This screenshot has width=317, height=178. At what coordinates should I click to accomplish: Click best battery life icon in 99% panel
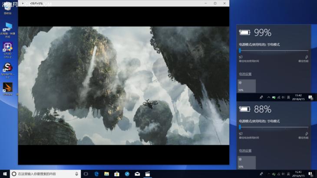pos(241,57)
